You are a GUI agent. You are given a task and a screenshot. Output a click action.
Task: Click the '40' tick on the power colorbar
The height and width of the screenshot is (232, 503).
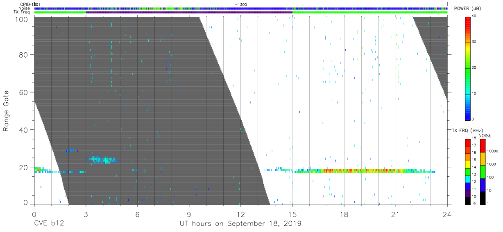tap(475, 16)
